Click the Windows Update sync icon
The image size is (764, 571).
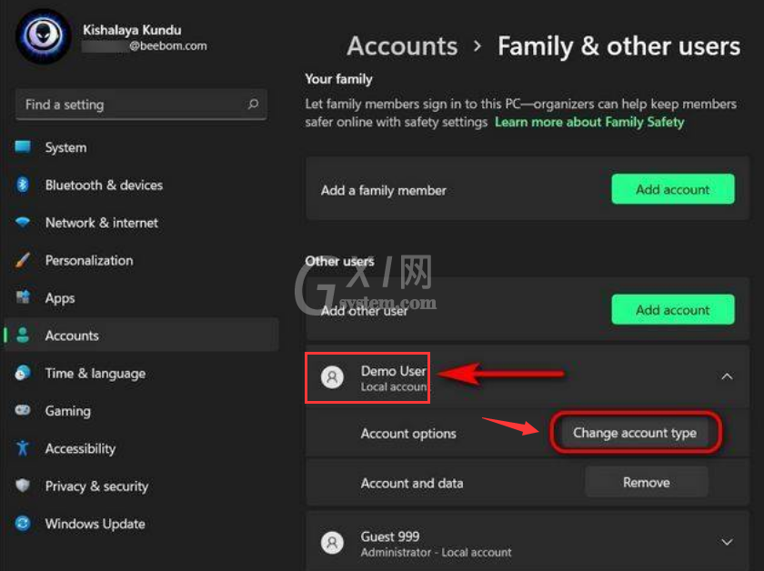[23, 523]
